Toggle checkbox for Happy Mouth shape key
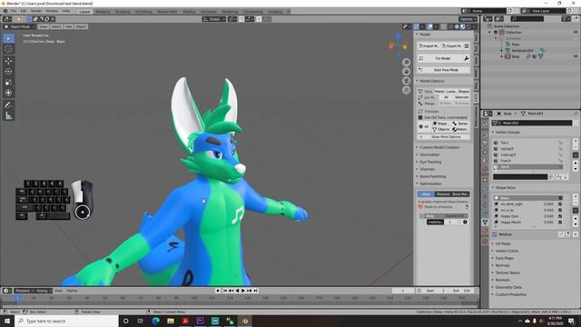This screenshot has width=581, height=327. point(560,222)
